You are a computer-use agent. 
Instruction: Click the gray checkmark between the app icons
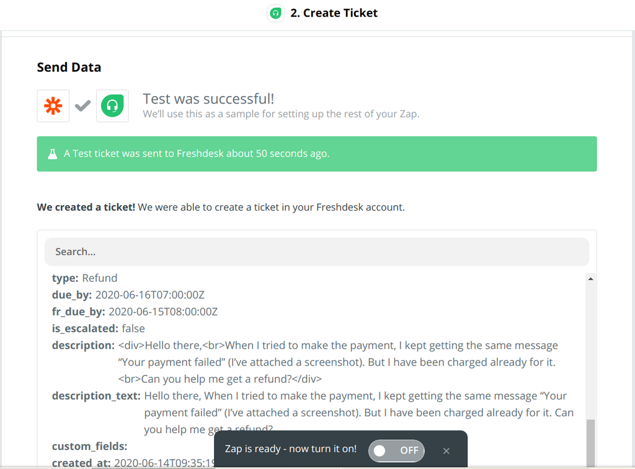82,105
